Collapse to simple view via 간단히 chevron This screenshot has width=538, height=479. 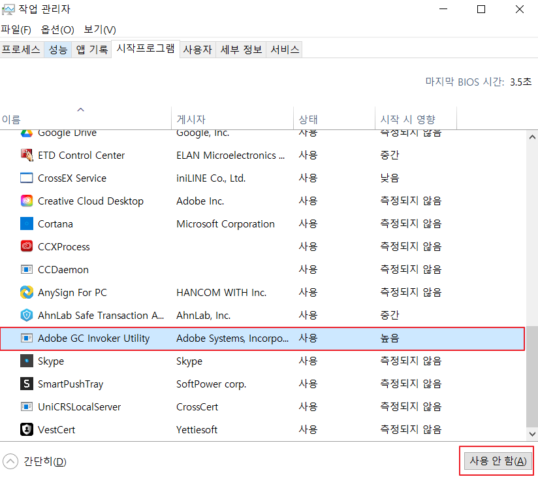[10, 461]
